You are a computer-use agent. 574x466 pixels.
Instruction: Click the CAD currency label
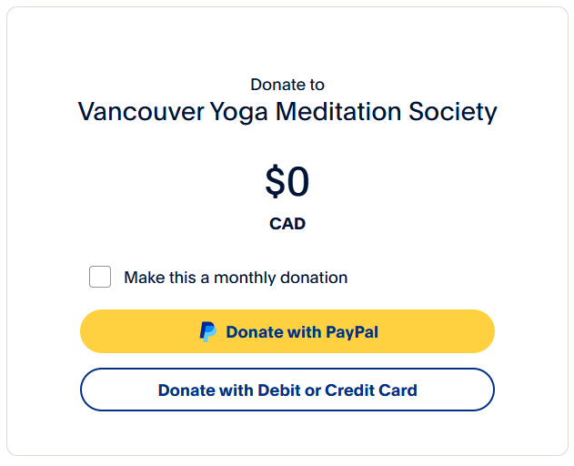click(287, 224)
